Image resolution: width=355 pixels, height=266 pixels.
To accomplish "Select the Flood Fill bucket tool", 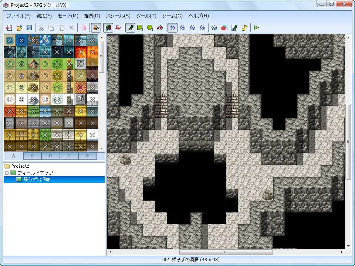I will coord(160,28).
